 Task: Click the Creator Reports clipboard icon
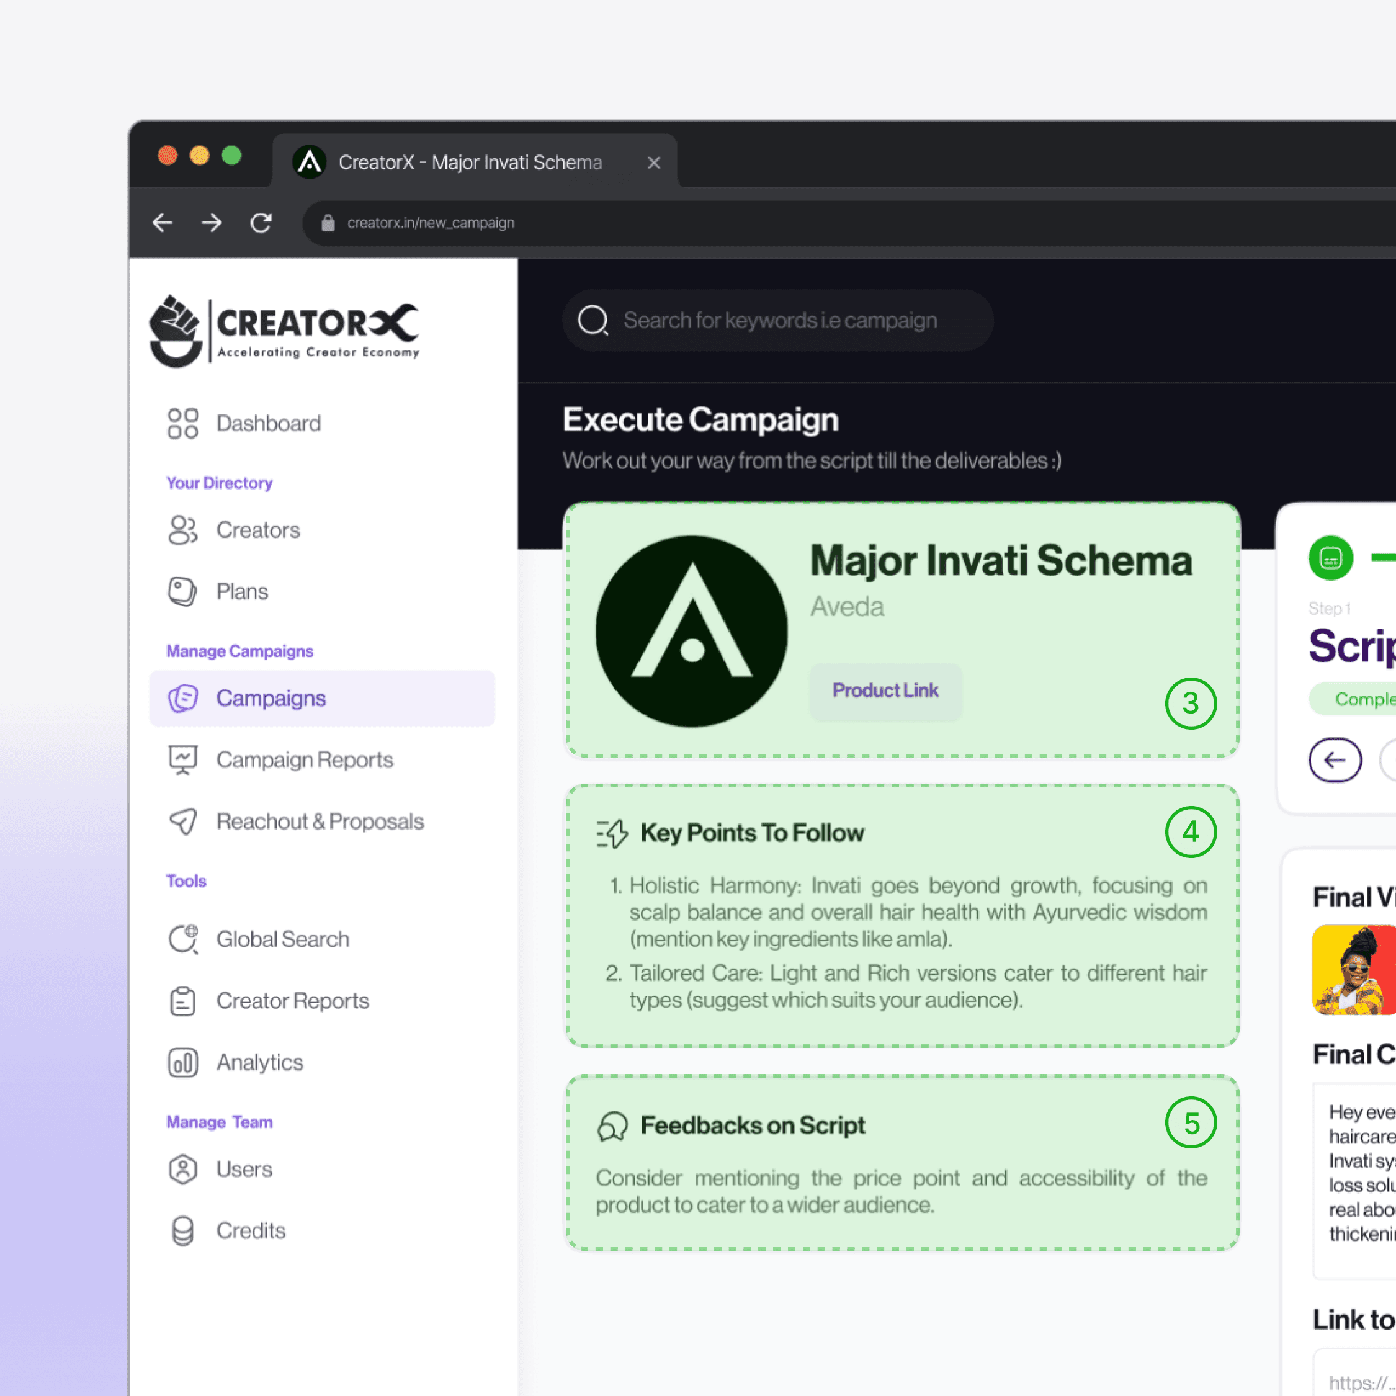pos(182,1001)
